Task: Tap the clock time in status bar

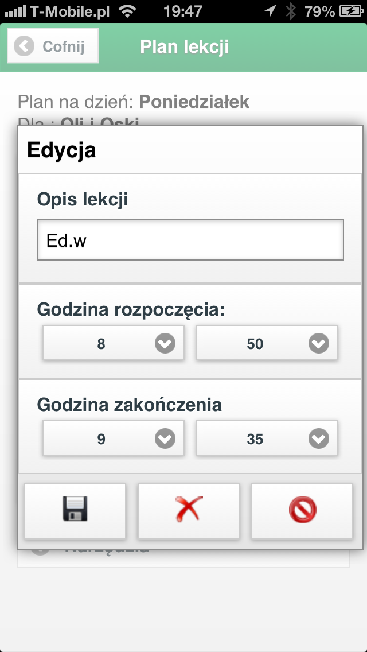Action: click(183, 11)
